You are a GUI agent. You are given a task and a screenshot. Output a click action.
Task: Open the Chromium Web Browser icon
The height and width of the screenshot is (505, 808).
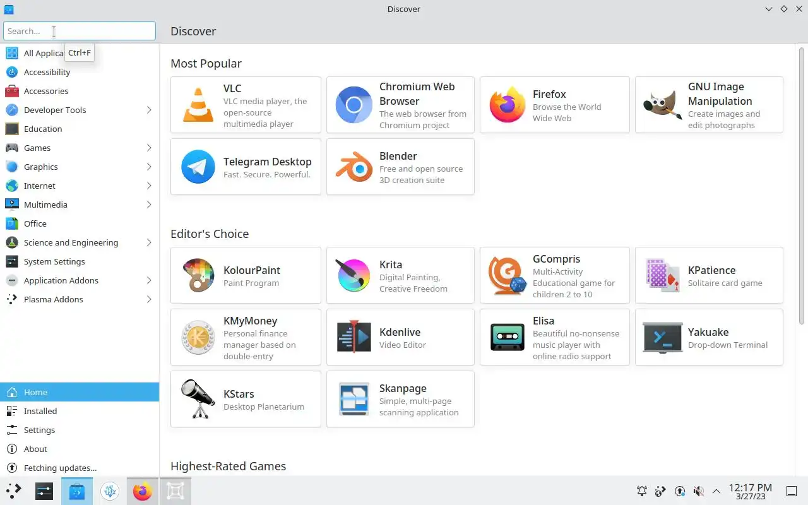click(353, 105)
